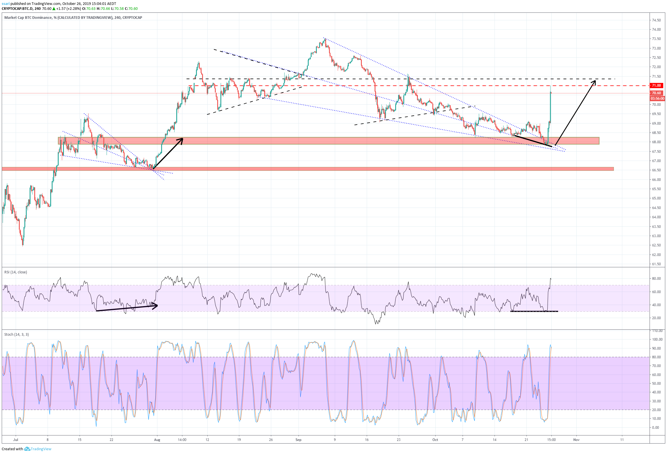667x454 pixels.
Task: Click the TradingView link in footer
Action: [x=41, y=449]
